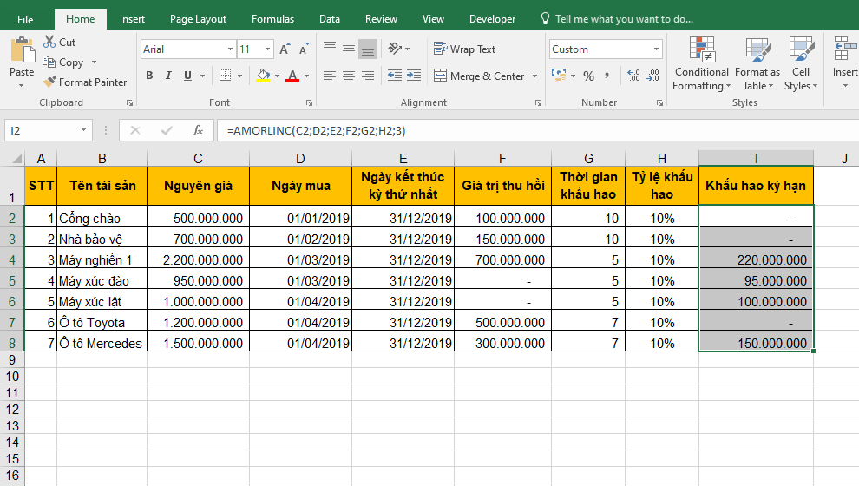This screenshot has width=859, height=486.
Task: Click the Format Painter brush icon
Action: coord(49,82)
